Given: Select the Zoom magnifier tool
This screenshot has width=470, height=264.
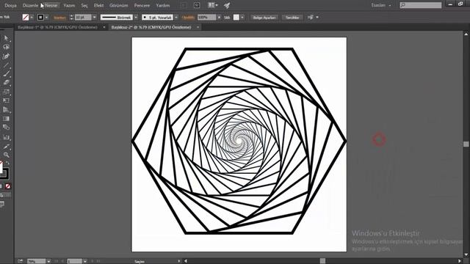Looking at the screenshot, I should tap(6, 155).
